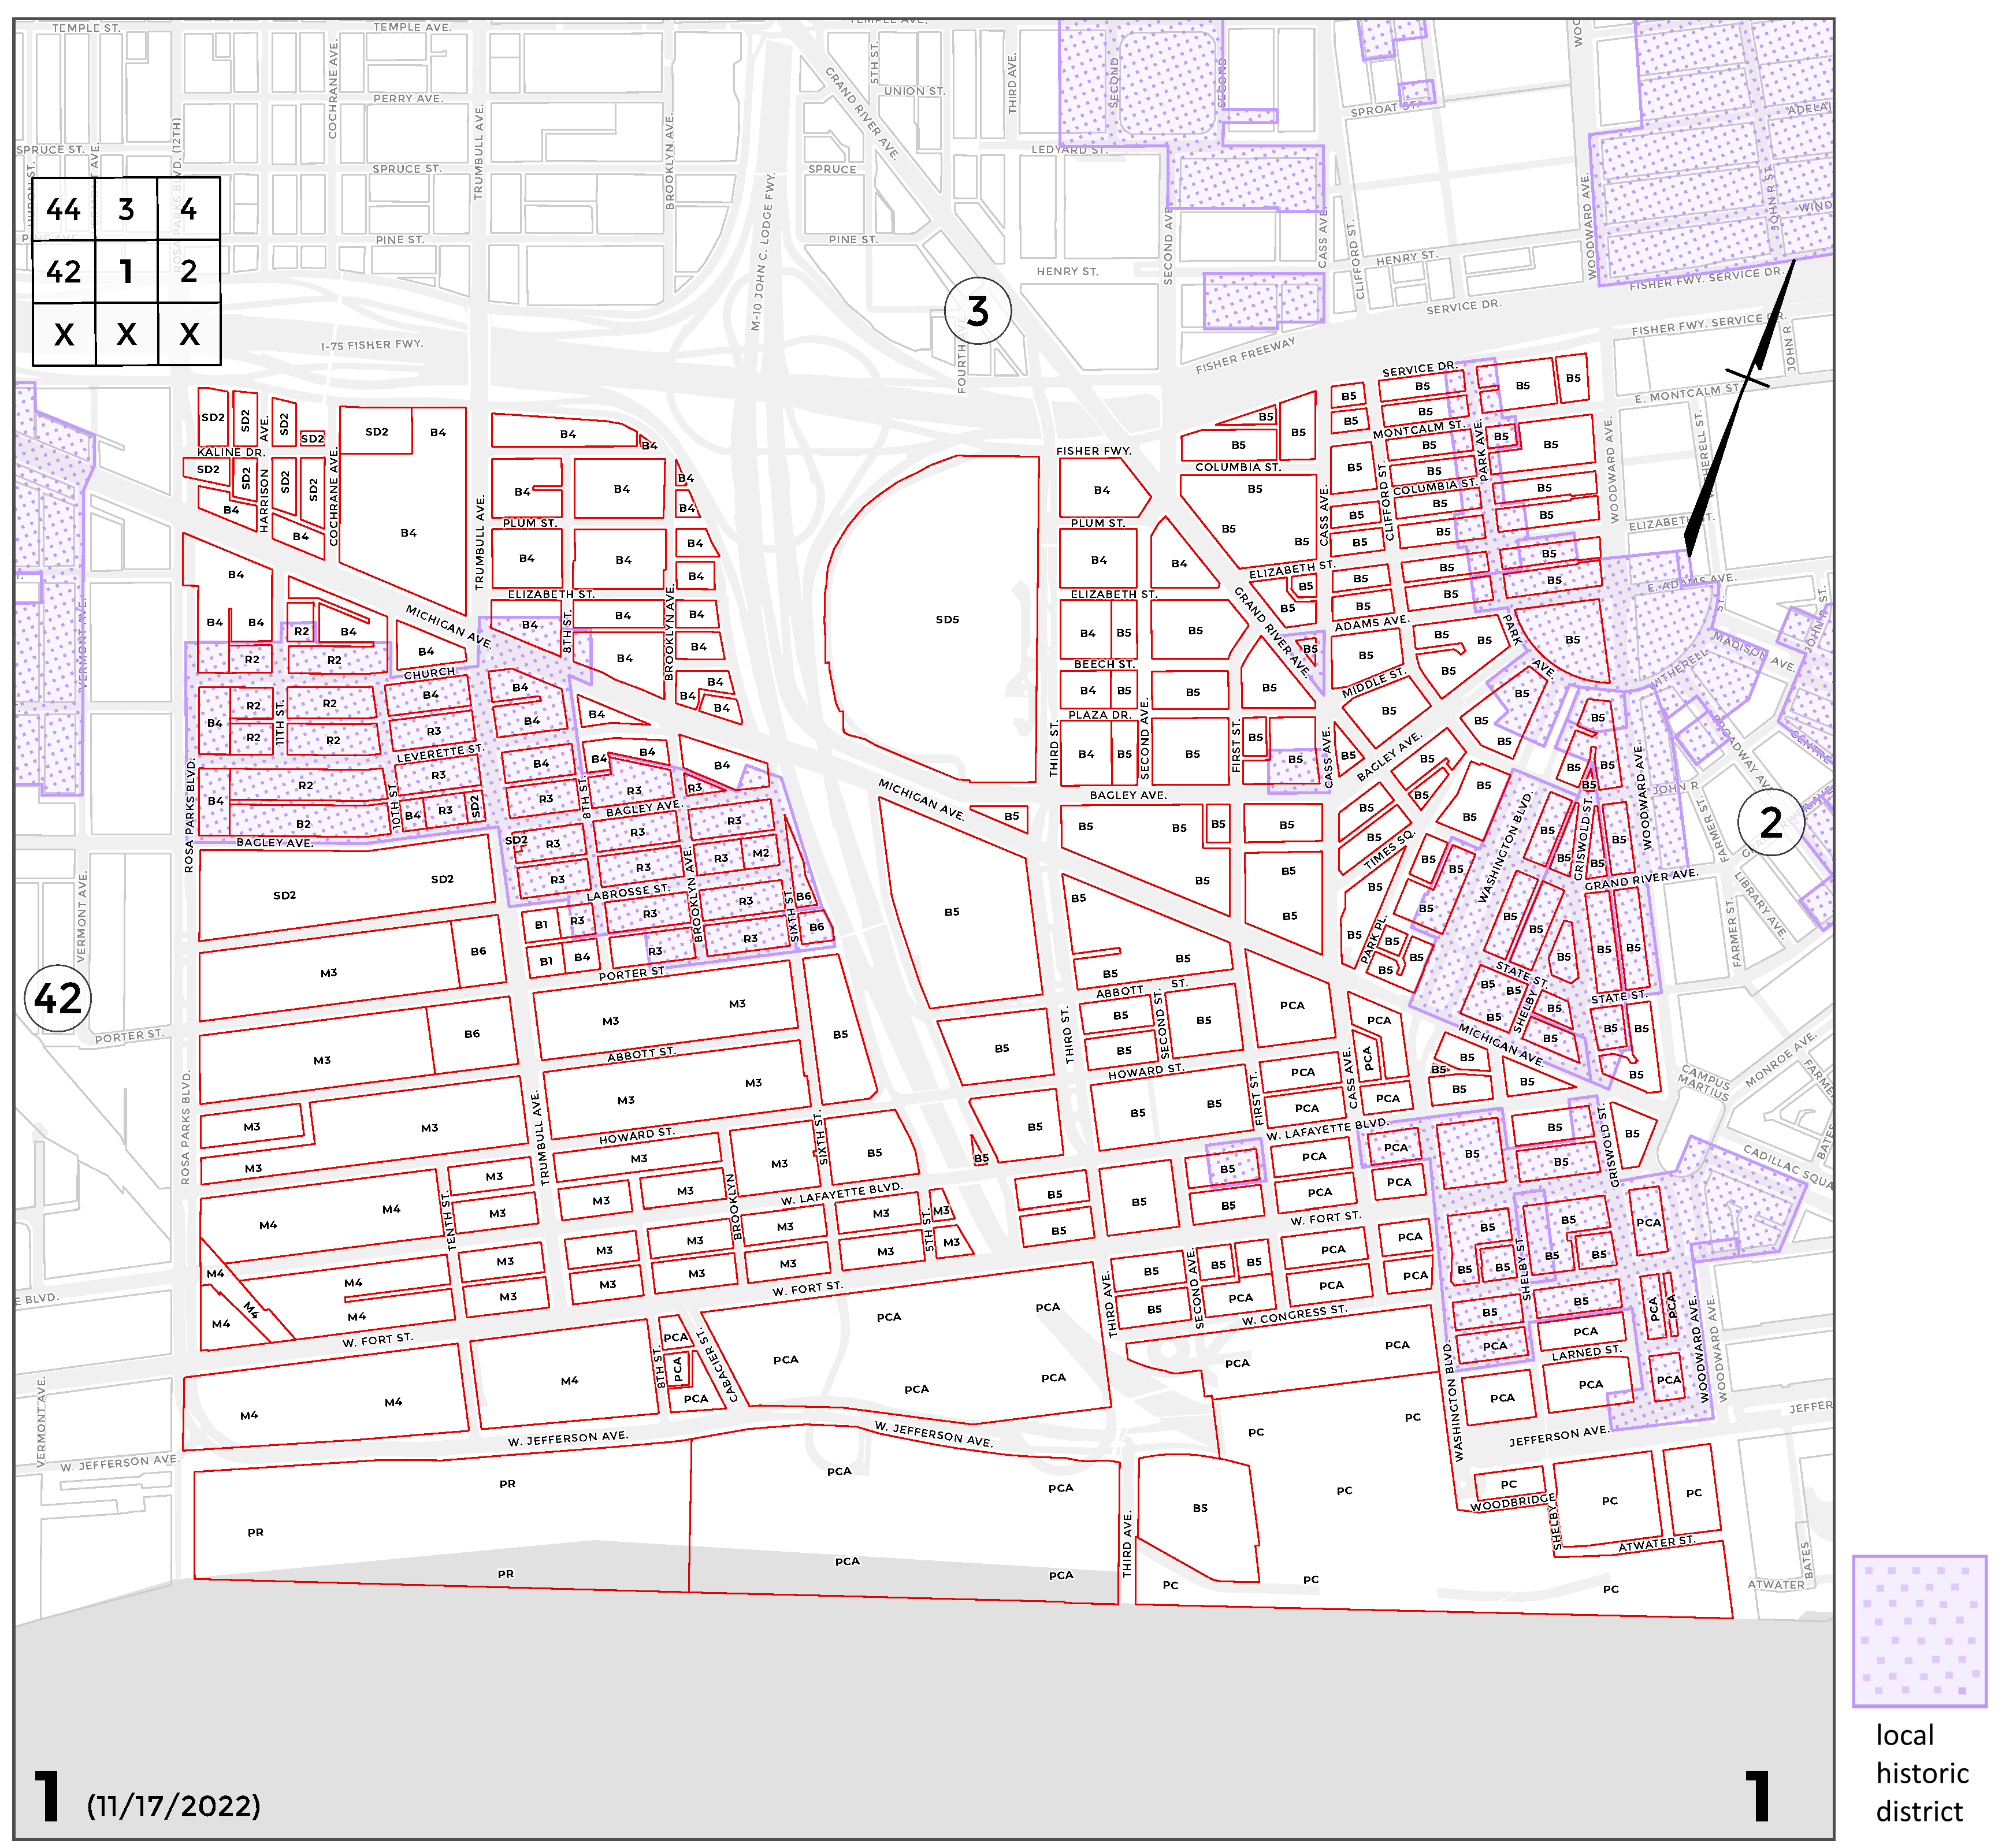Click cell 3 in the index grid
The image size is (2013, 1848).
tap(126, 209)
